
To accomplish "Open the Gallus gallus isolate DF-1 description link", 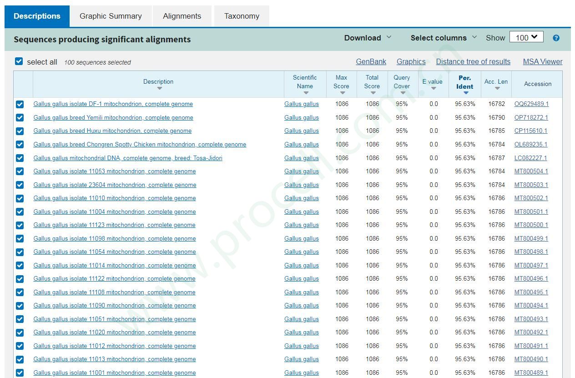I will pyautogui.click(x=113, y=104).
